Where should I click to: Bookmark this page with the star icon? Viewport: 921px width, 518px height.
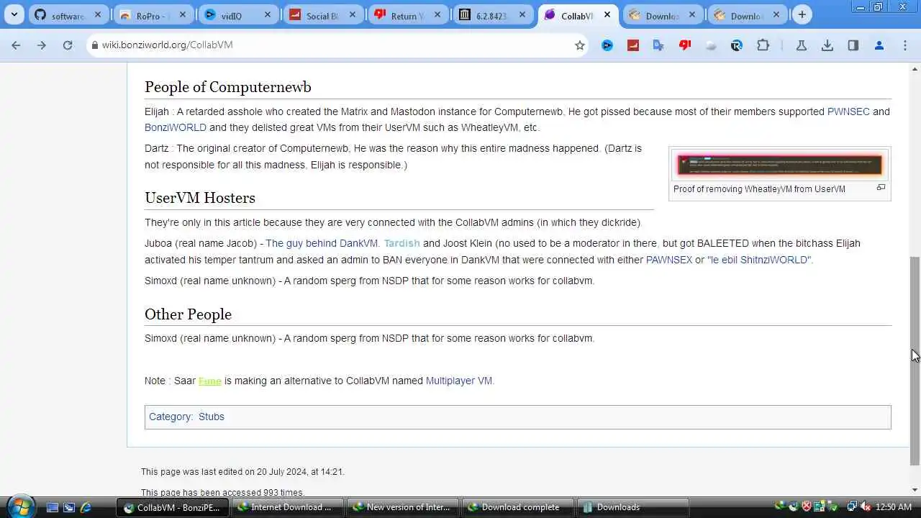click(x=580, y=45)
